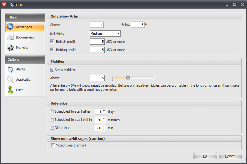Open Bookmakers filter via its icon

(x=10, y=37)
